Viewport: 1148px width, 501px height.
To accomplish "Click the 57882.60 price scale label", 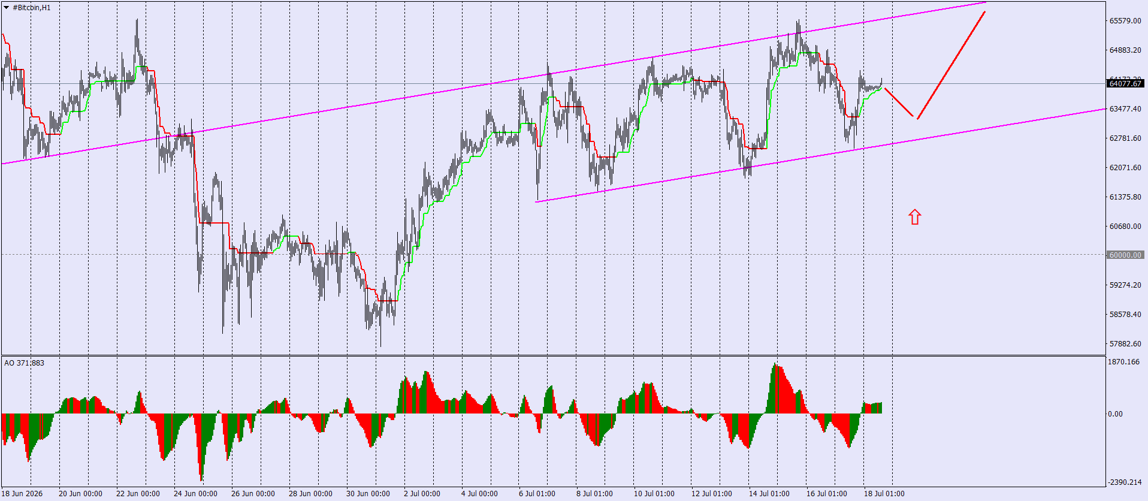I will 1125,344.
